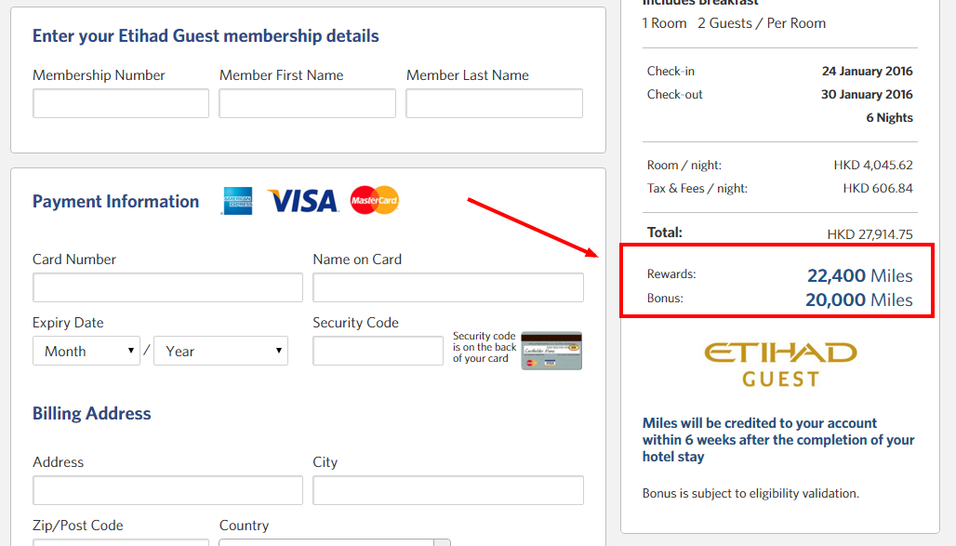Click the MasterCard logo
956x546 pixels.
pyautogui.click(x=375, y=200)
